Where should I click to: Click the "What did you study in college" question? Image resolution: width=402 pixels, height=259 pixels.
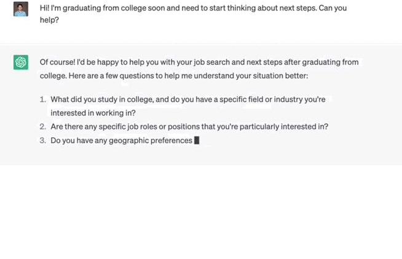point(108,99)
